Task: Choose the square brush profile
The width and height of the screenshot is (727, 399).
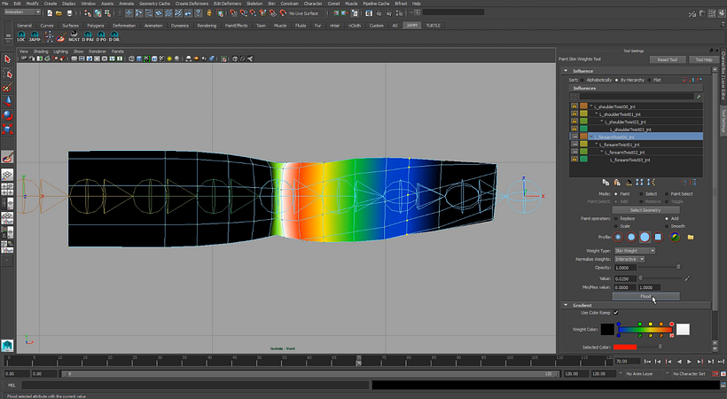Action: coord(659,237)
